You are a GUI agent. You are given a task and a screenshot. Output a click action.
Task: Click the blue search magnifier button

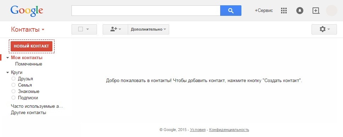231,11
